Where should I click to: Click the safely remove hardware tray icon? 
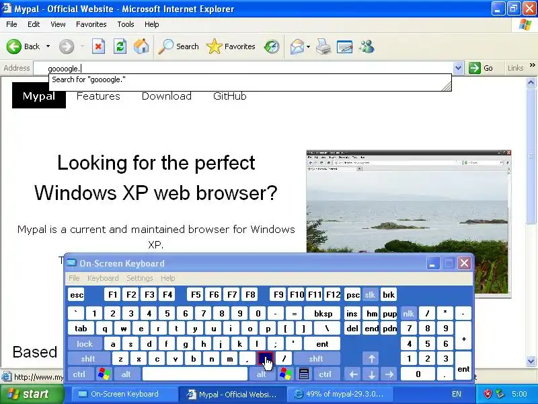tap(500, 394)
